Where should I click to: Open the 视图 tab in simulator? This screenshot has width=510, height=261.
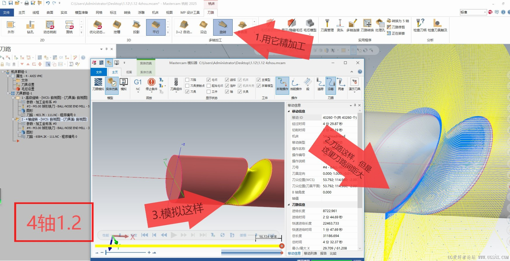click(x=129, y=72)
